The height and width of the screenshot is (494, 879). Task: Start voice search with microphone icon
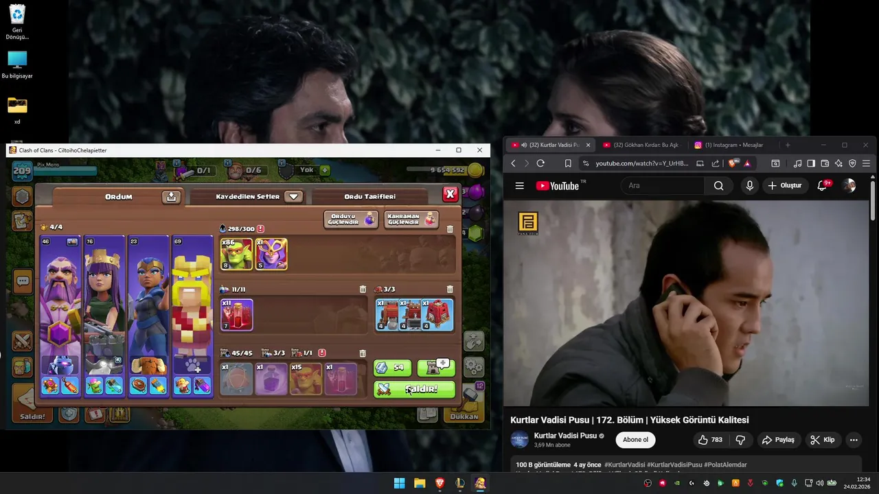(x=750, y=186)
